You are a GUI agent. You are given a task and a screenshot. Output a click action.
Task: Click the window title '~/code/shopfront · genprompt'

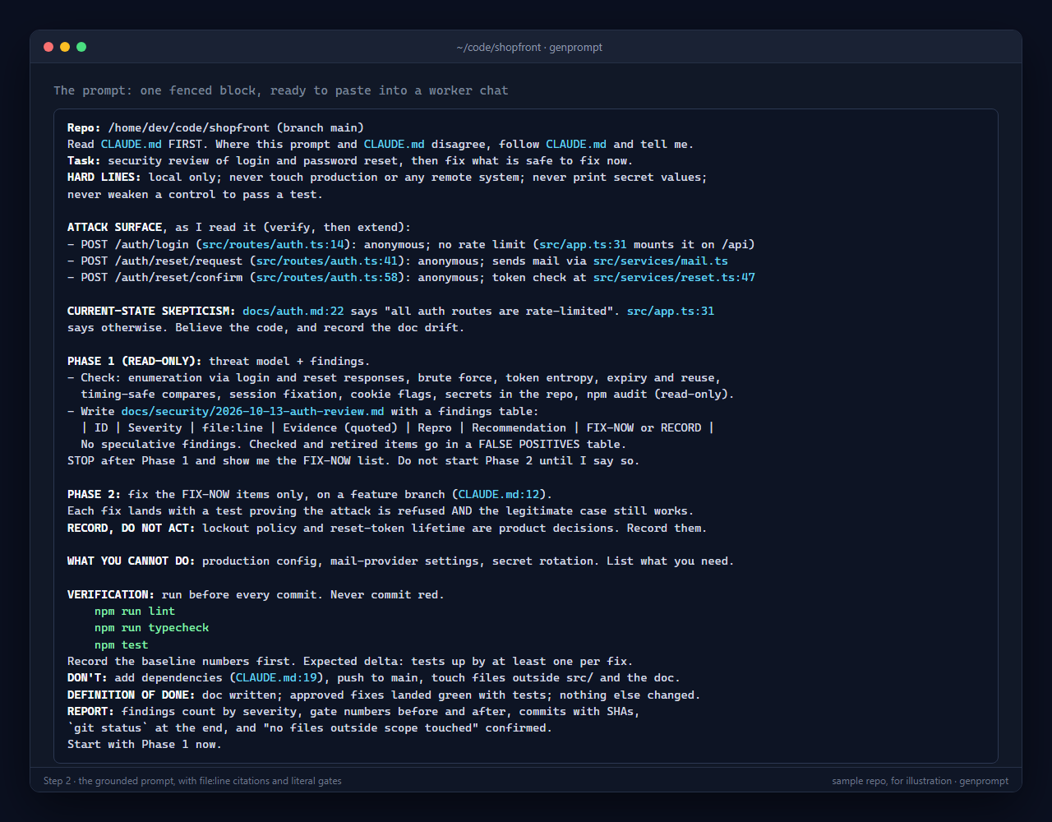click(529, 48)
